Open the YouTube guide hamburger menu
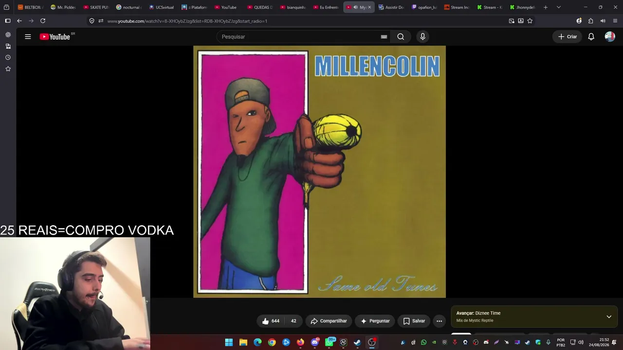 pos(28,36)
